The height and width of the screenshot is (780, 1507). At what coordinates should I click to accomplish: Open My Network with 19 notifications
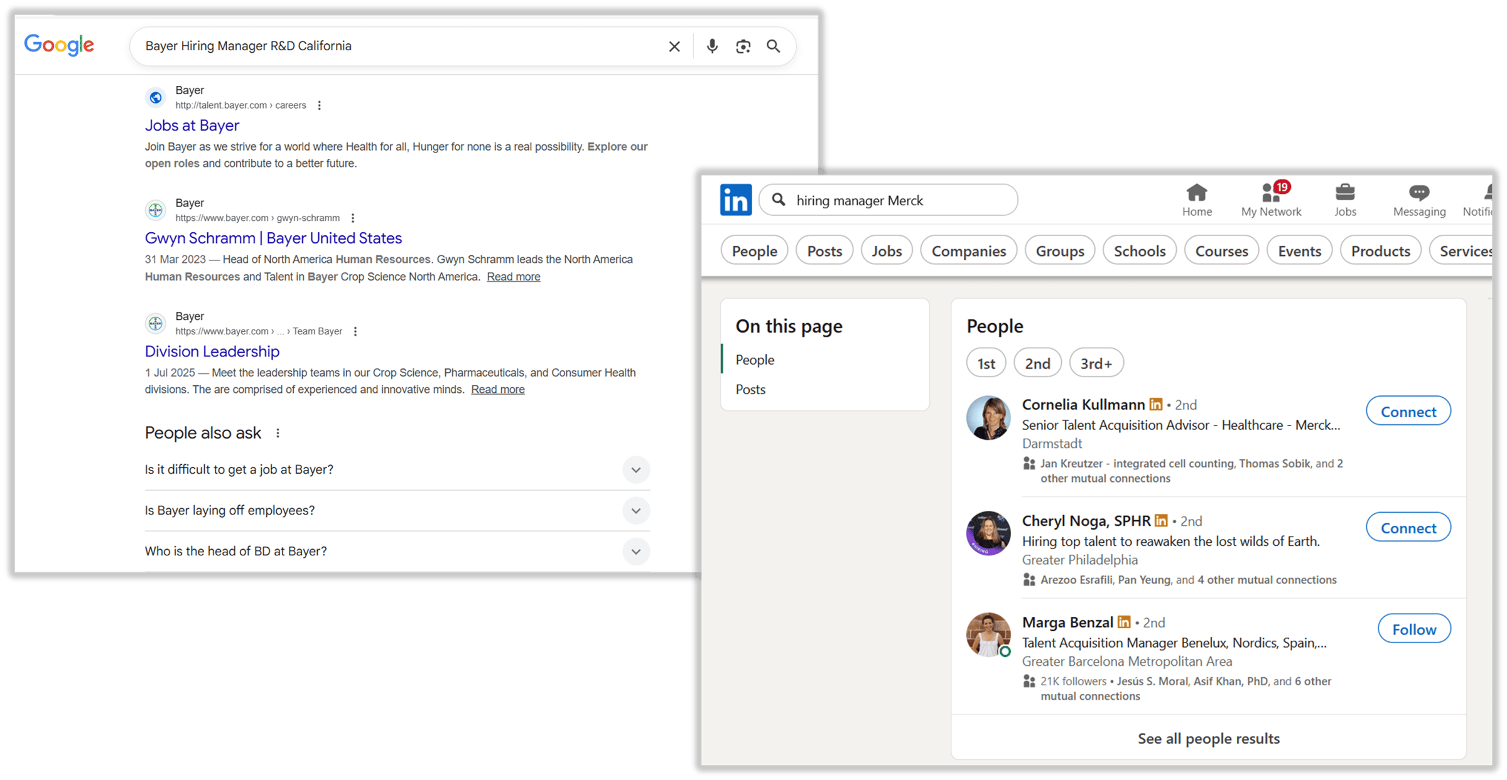(1271, 200)
